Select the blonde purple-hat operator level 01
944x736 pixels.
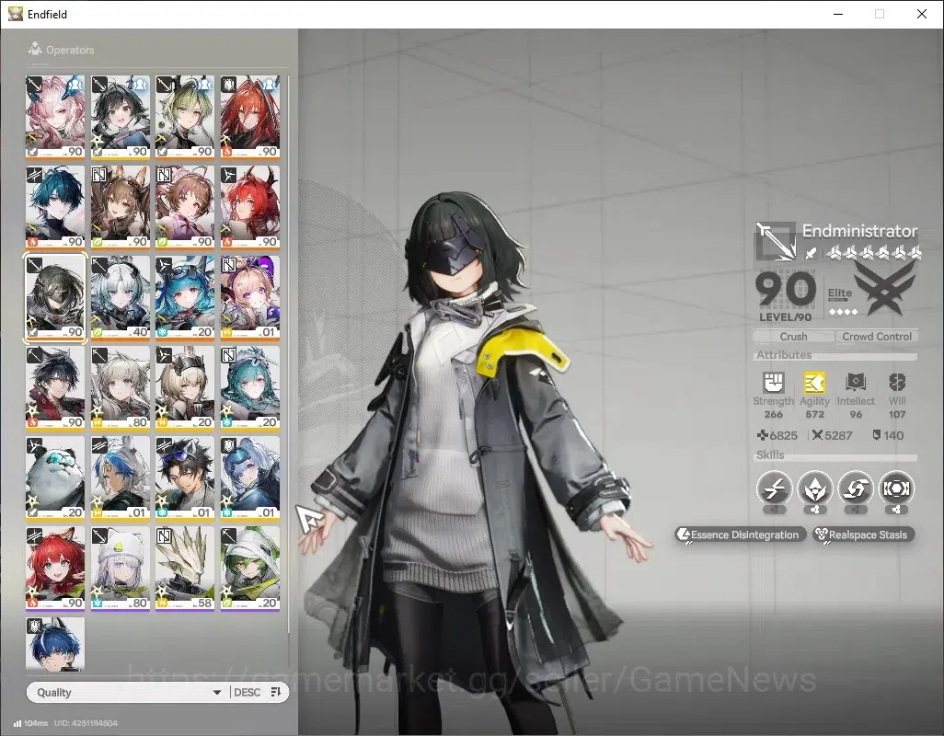click(x=250, y=298)
